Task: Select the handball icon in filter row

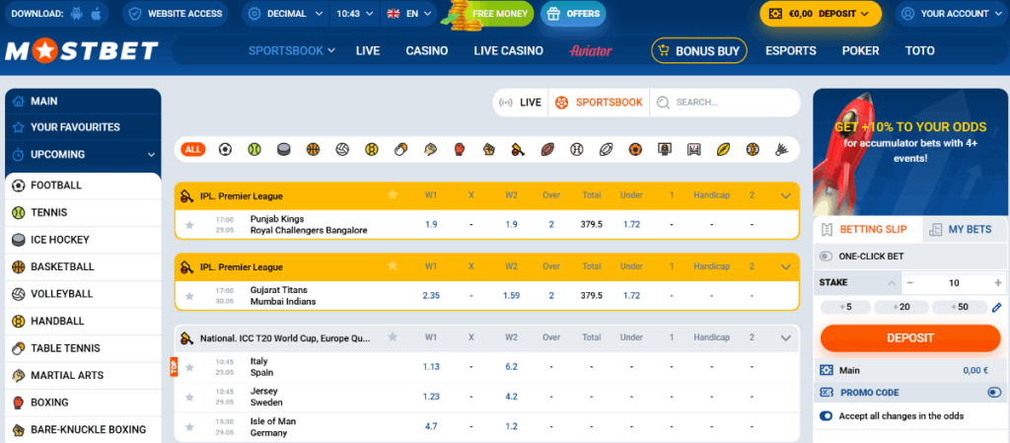Action: click(371, 149)
